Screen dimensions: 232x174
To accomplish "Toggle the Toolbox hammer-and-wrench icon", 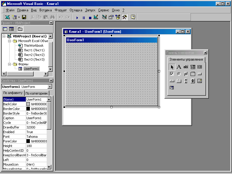I will (x=124, y=17).
